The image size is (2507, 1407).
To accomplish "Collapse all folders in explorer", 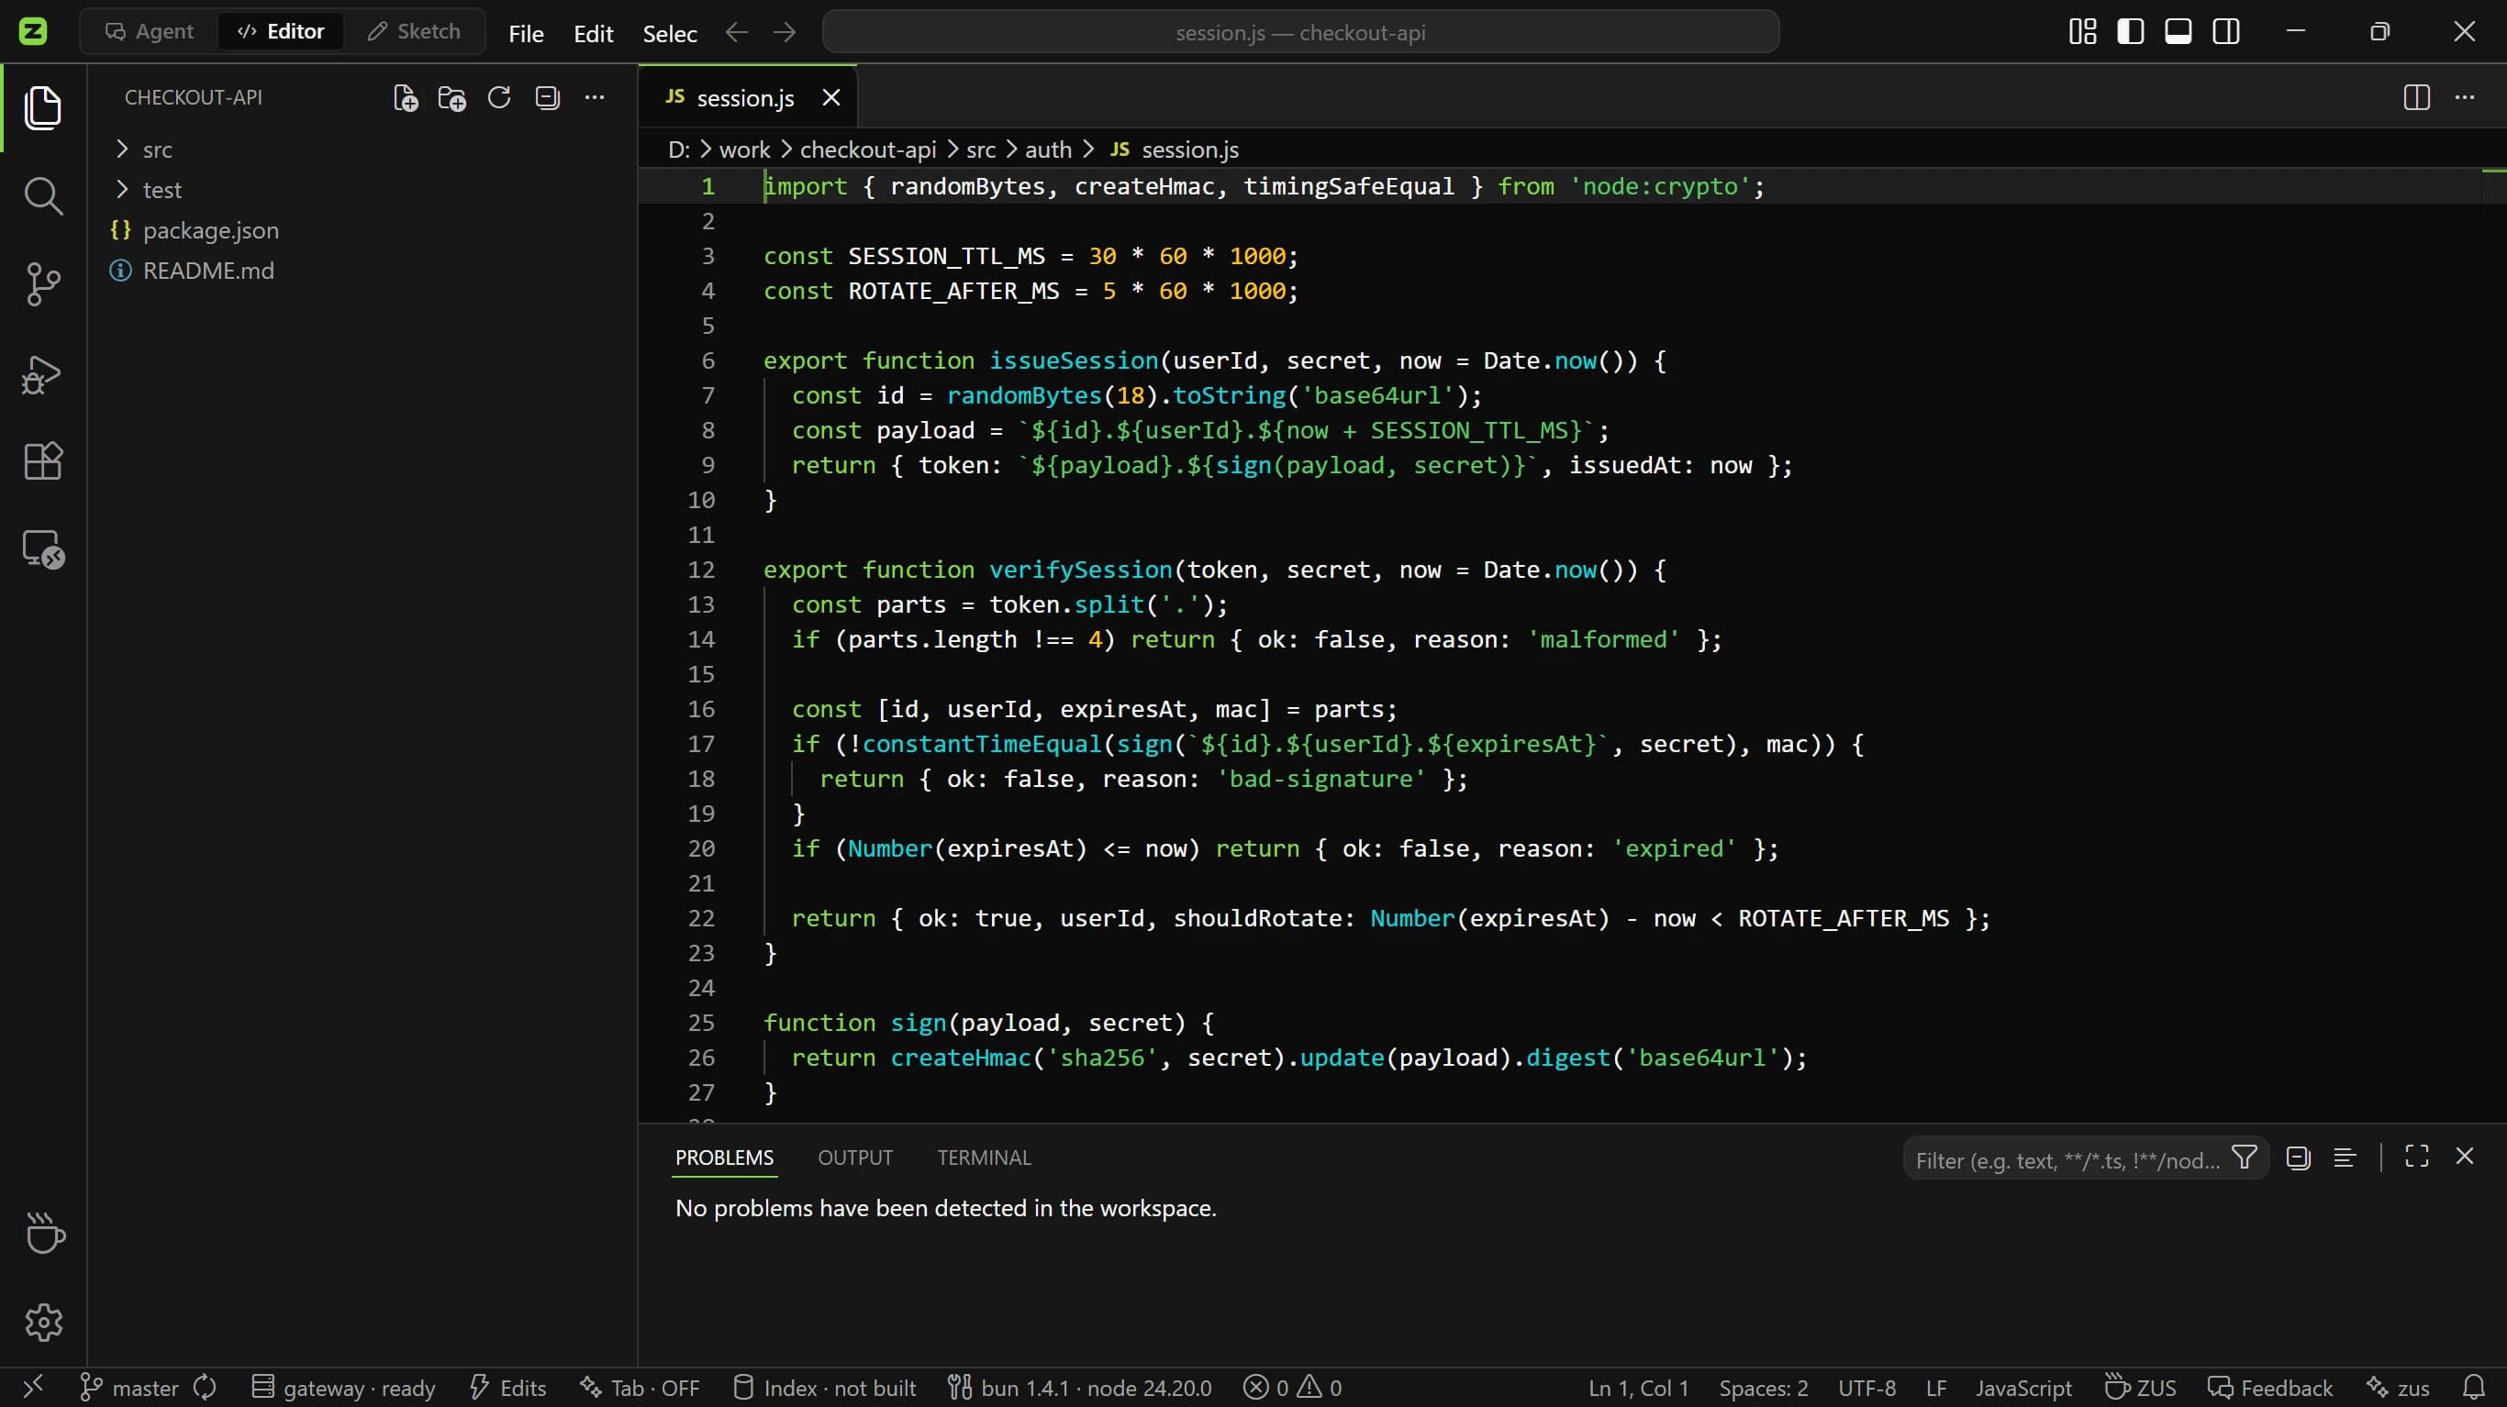I will coord(547,97).
